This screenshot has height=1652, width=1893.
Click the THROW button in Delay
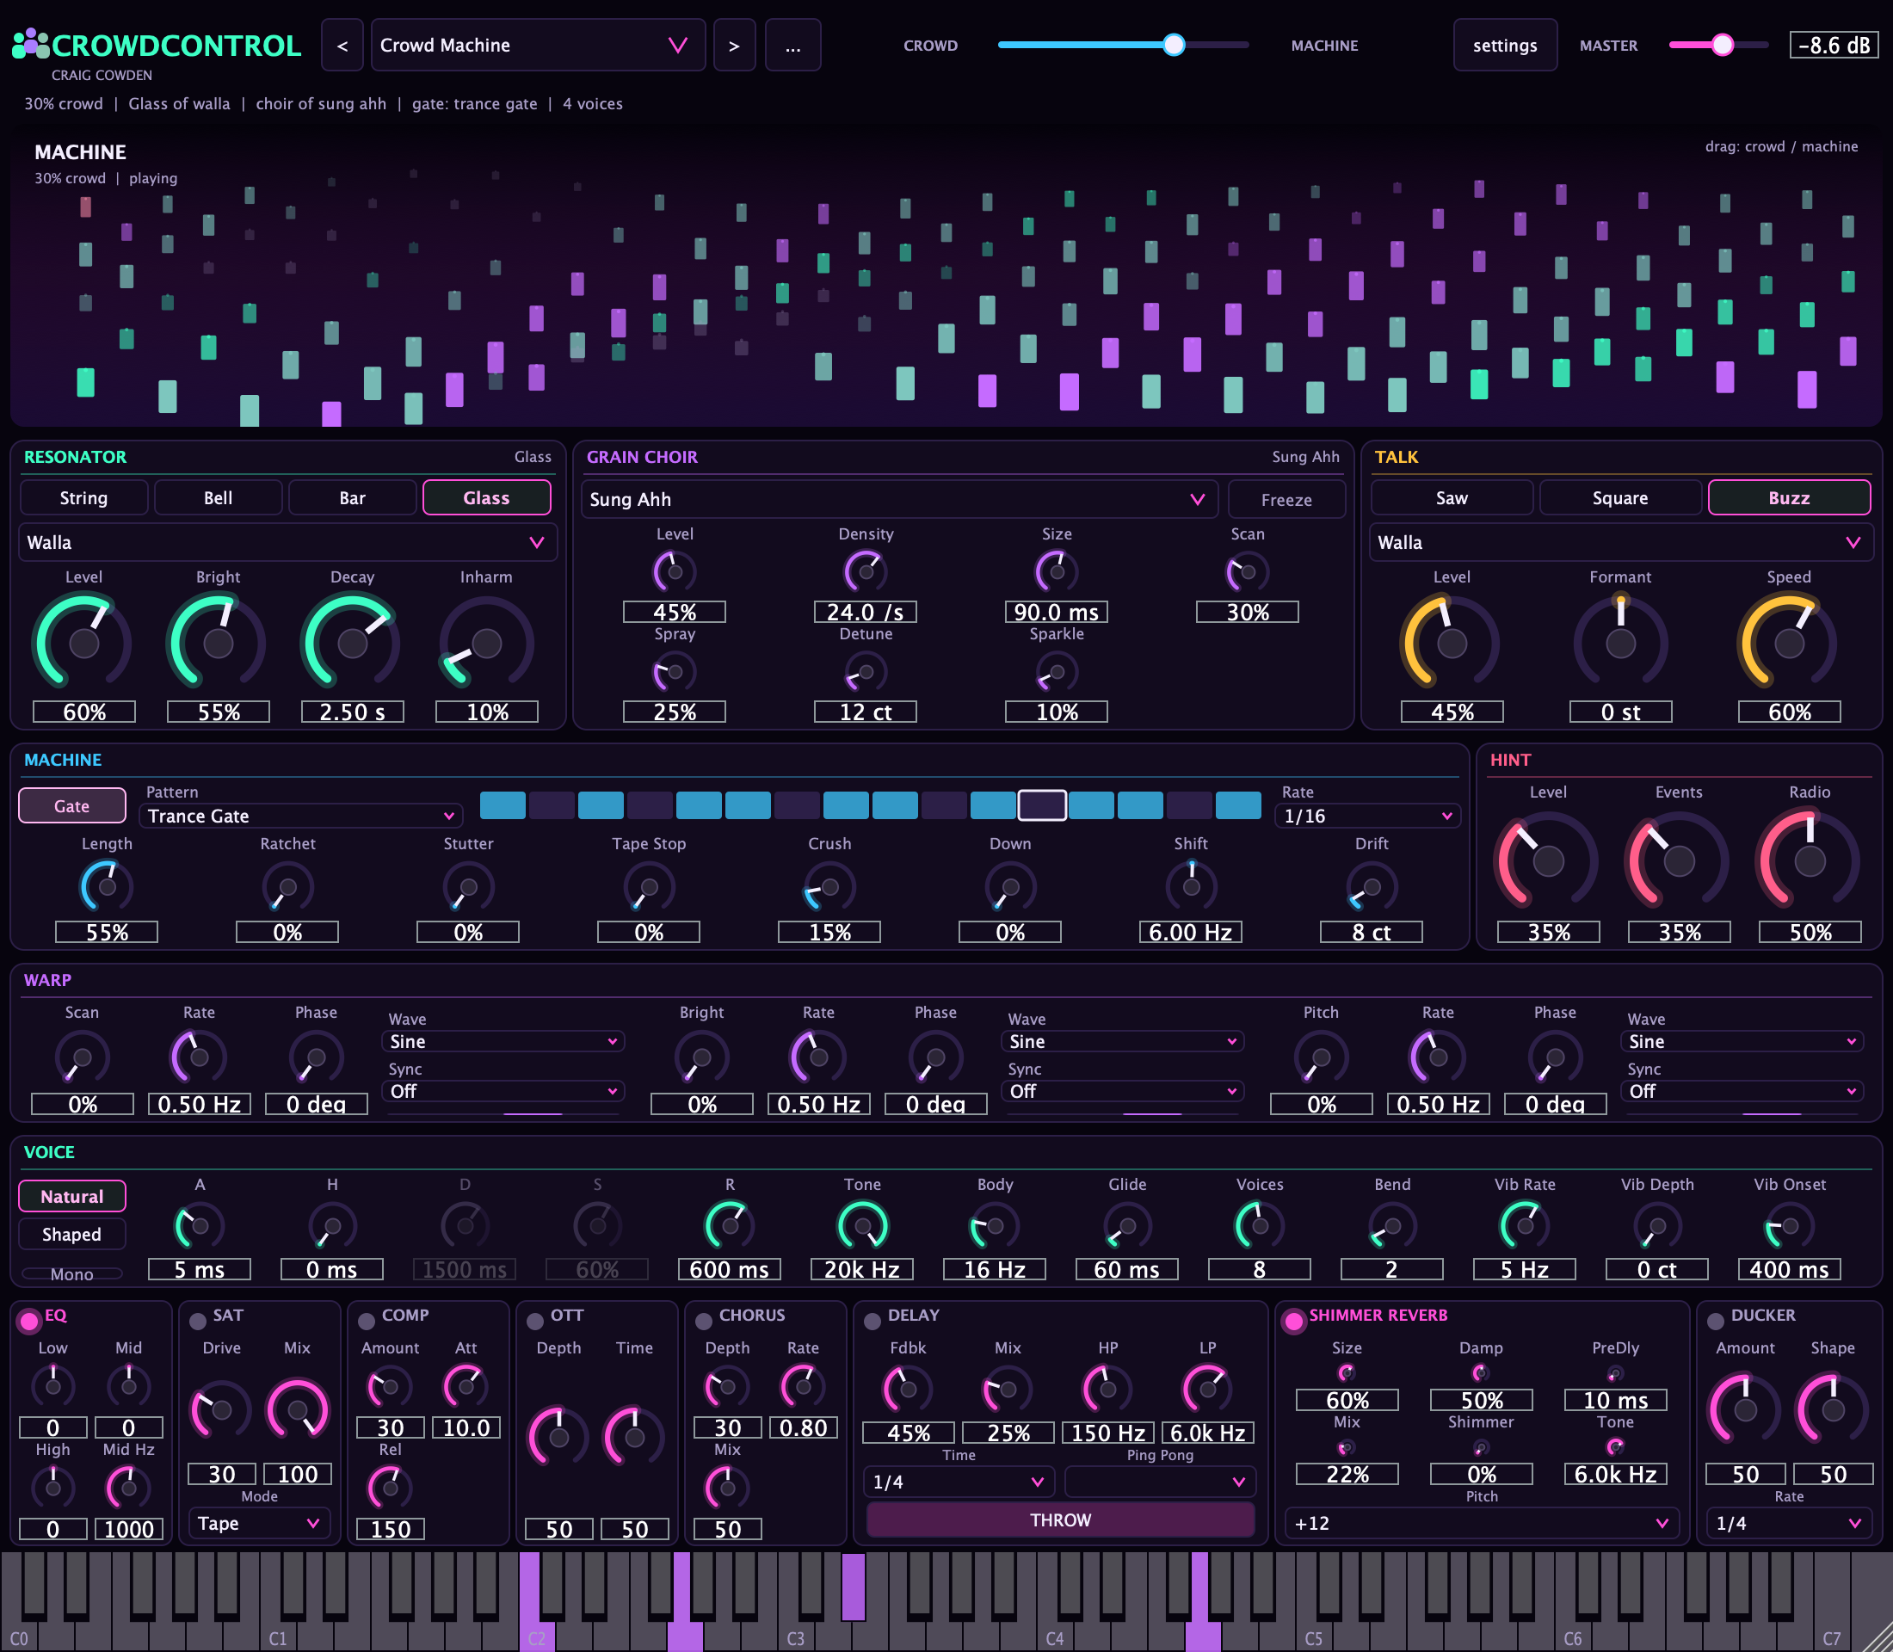coord(1060,1520)
